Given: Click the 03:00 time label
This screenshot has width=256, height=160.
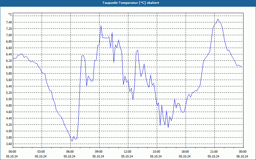Looking at the screenshot, I should pyautogui.click(x=41, y=152).
